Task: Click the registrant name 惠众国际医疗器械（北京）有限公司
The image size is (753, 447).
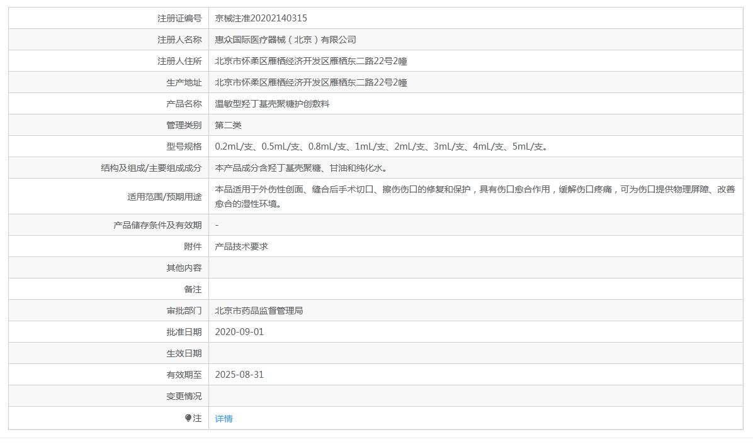Action: [285, 40]
